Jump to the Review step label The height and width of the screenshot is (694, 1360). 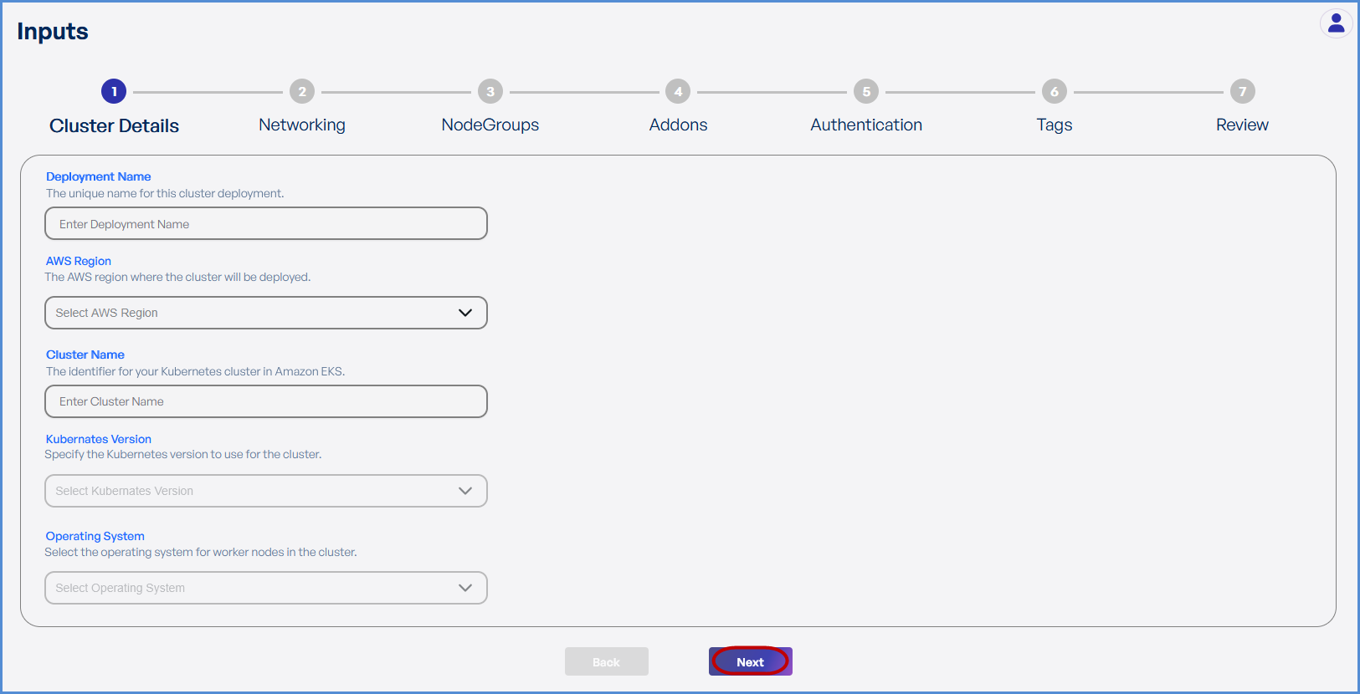(1242, 125)
